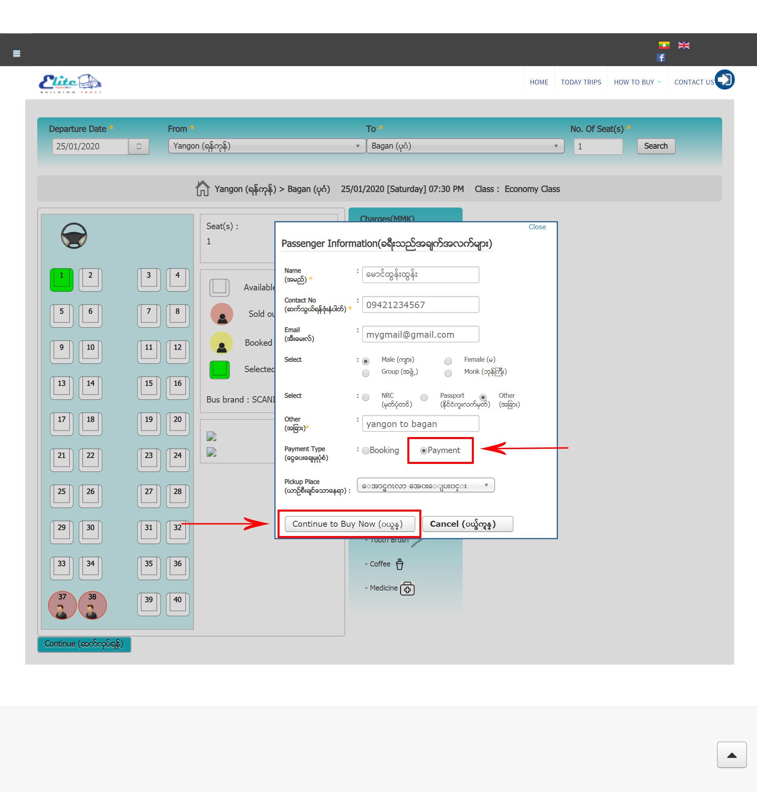Open the departure date calendar picker
Viewport: 757px width, 792px height.
tap(139, 146)
